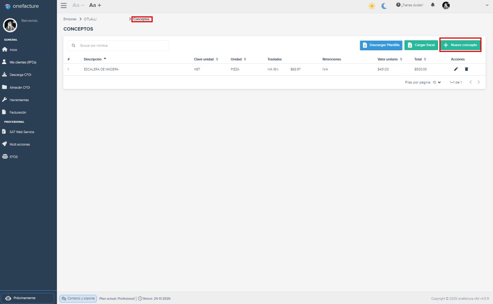Increase font size with Aa+ control
Screen dimensions: 493x304
[94, 5]
